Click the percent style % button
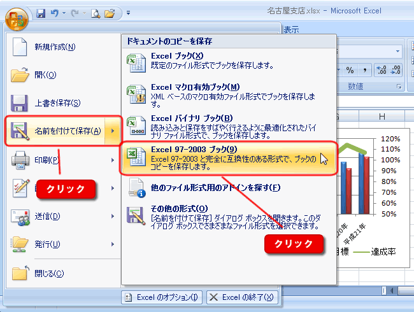This screenshot has width=414, height=312. tap(350, 70)
